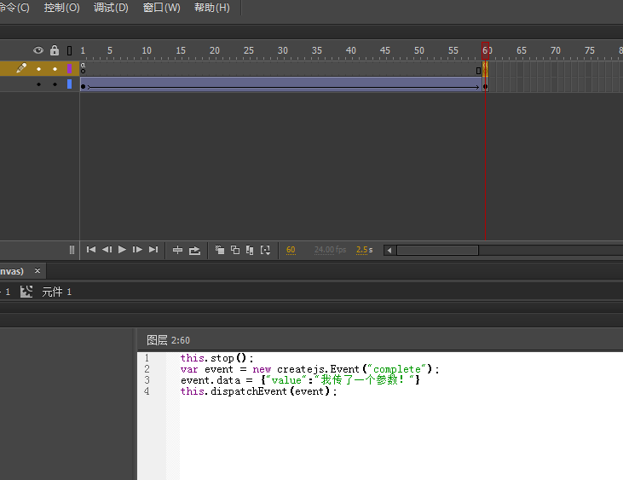Enable onion skin icon

[220, 250]
